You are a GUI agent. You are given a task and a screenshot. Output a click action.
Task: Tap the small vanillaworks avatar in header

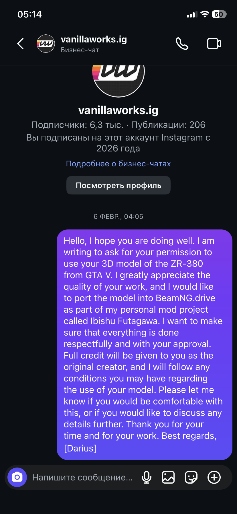pyautogui.click(x=46, y=44)
